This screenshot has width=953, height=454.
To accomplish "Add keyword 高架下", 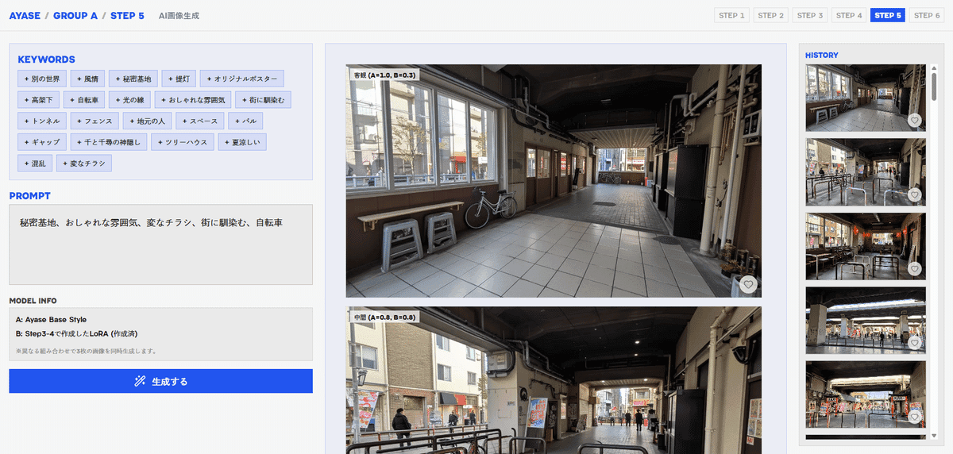I will pyautogui.click(x=38, y=100).
